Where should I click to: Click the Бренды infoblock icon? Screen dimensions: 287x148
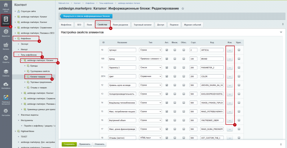click(x=28, y=65)
